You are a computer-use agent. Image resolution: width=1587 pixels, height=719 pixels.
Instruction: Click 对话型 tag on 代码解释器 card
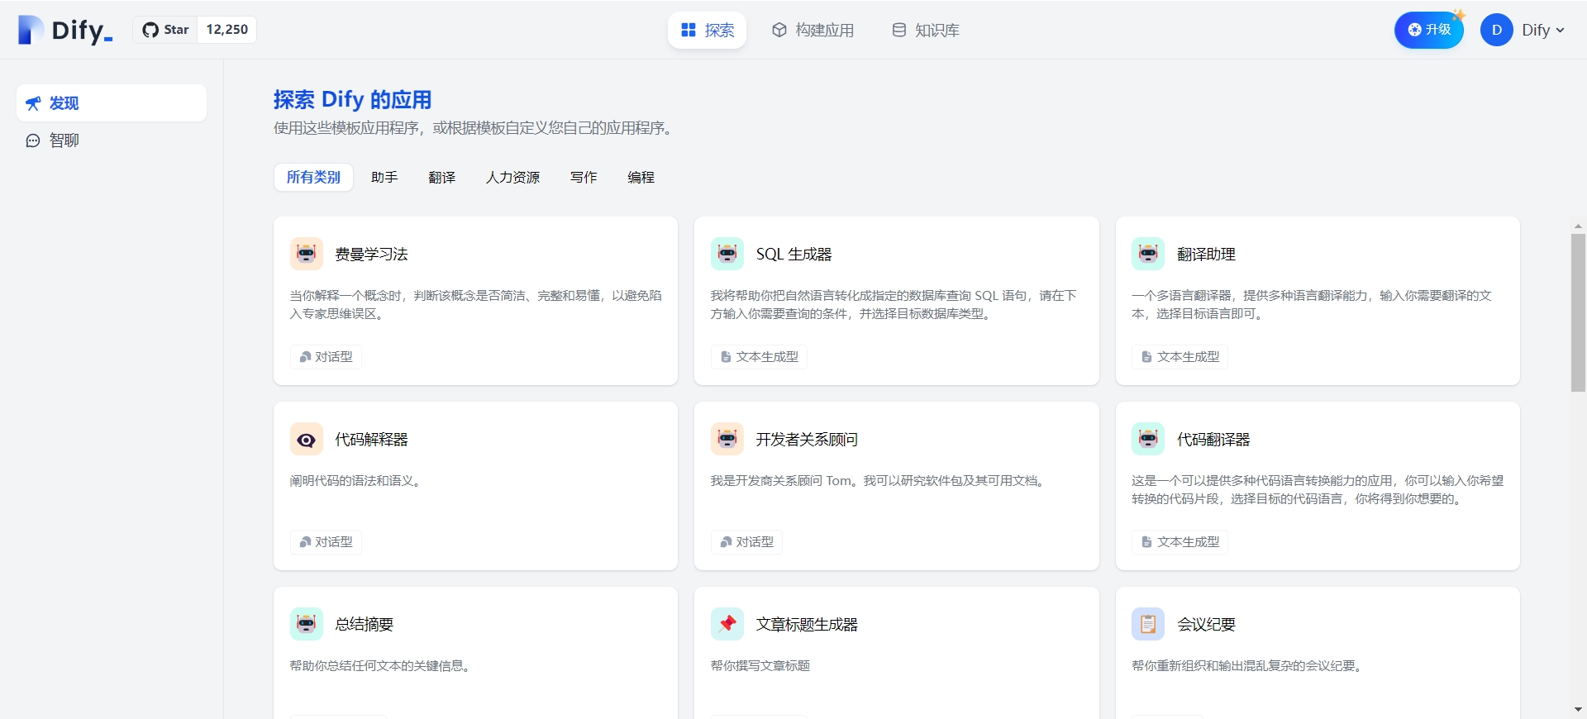(x=326, y=542)
